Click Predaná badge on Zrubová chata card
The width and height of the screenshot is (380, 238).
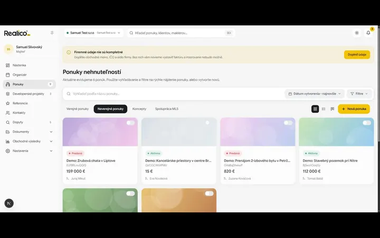coord(75,153)
